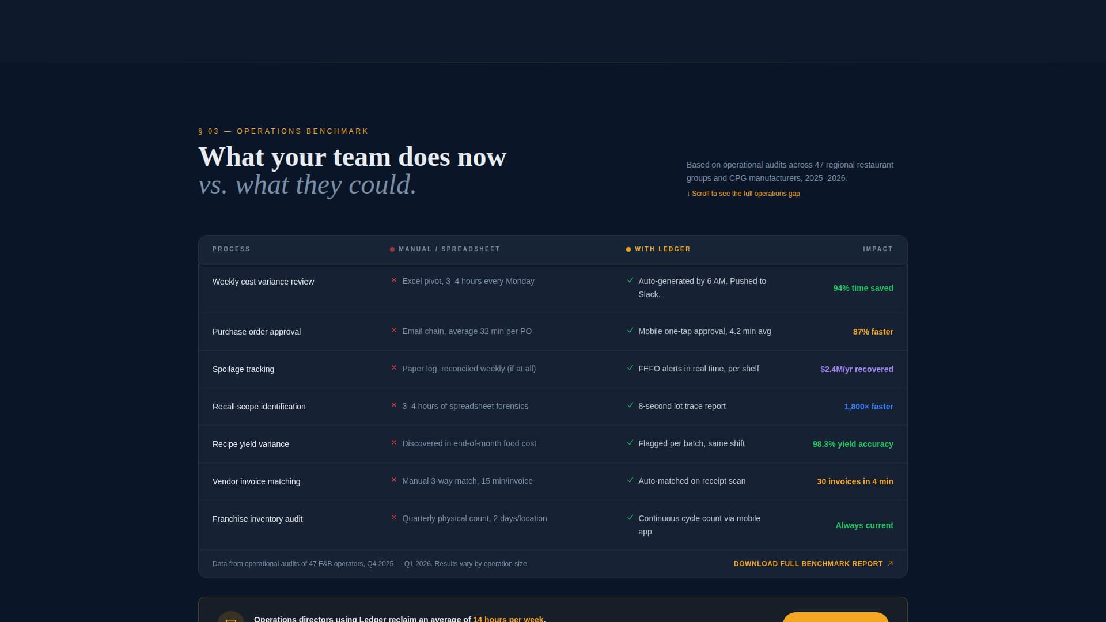This screenshot has height=622, width=1106.
Task: Click the Flagged per batch, same shift text
Action: 691,443
